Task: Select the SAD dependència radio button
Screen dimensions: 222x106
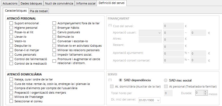Action: click(x=121, y=80)
